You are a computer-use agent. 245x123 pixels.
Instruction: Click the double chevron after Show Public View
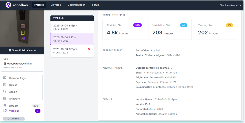(x=35, y=50)
